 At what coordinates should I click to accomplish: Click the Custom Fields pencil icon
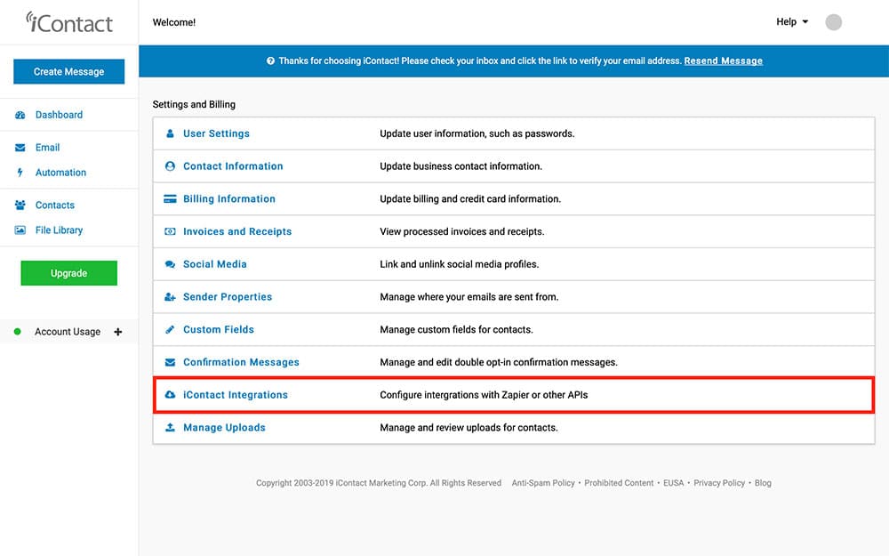point(170,330)
